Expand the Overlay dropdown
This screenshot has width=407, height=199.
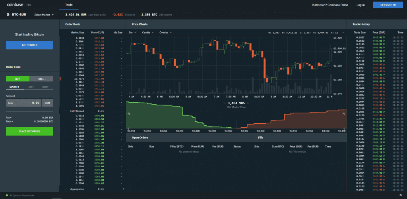click(x=166, y=32)
